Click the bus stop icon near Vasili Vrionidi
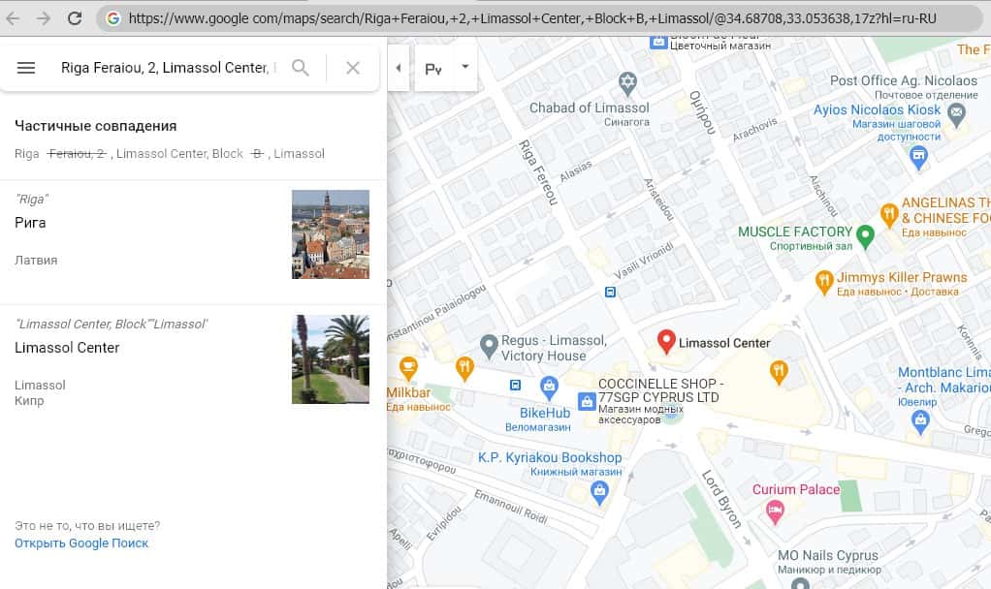The height and width of the screenshot is (589, 991). pyautogui.click(x=610, y=292)
